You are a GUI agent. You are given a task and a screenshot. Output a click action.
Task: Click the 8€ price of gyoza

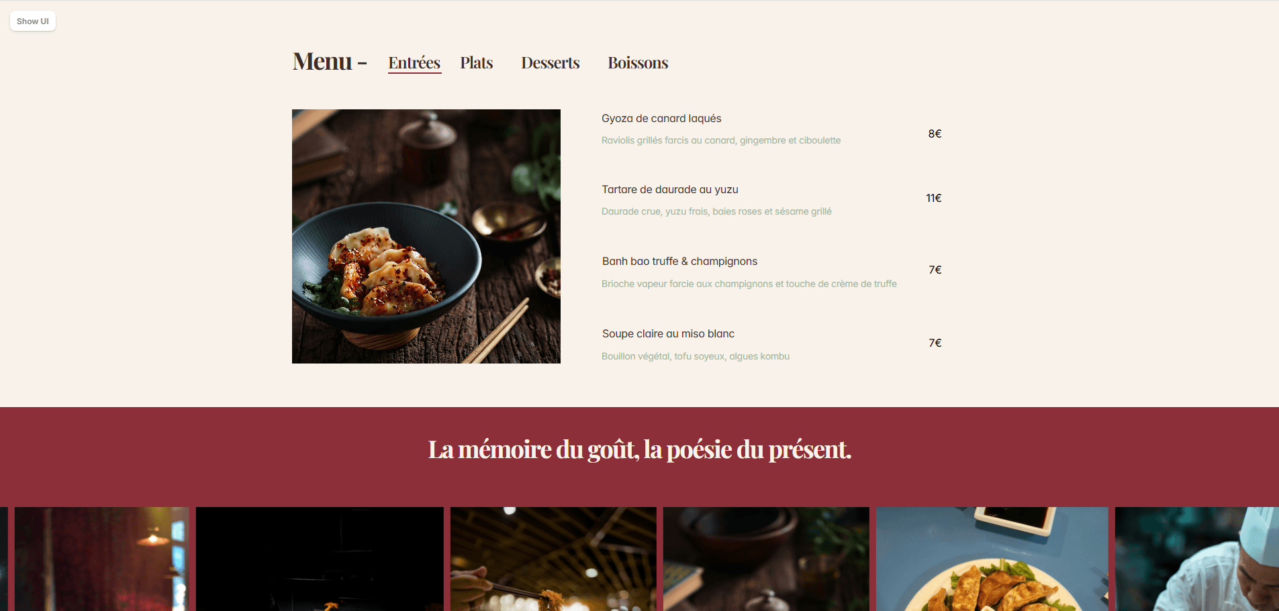tap(935, 133)
